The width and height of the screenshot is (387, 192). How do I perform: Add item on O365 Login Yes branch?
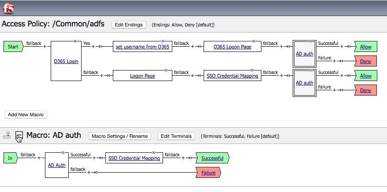(93, 46)
